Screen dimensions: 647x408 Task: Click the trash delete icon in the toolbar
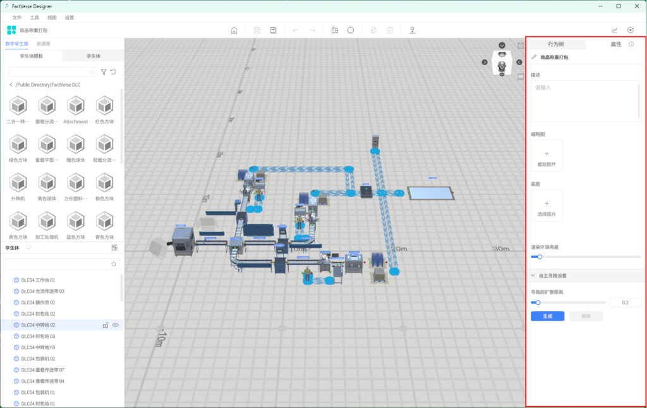(x=390, y=30)
